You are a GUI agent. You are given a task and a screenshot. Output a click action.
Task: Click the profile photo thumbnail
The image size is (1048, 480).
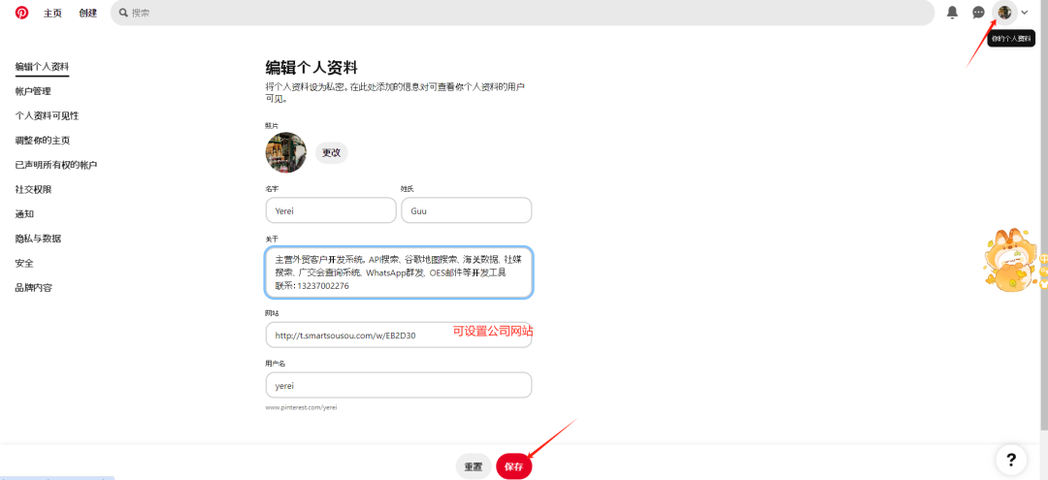pos(285,152)
